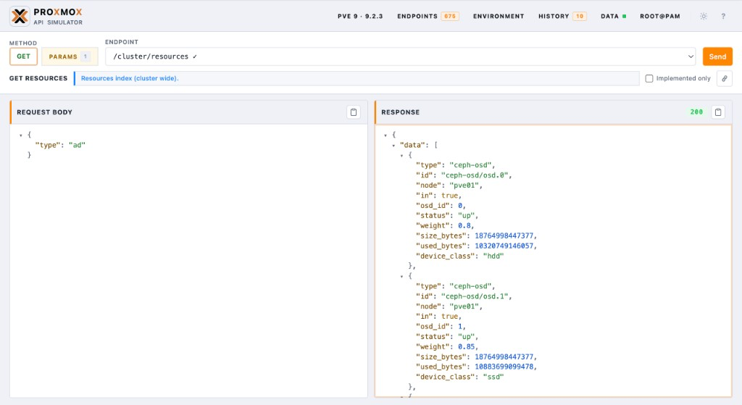Click the 675 endpoints count badge
Image resolution: width=742 pixels, height=405 pixels.
tap(450, 16)
